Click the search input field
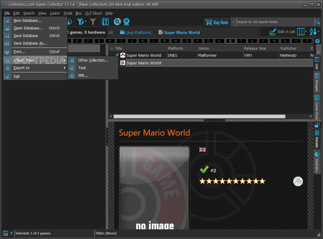This screenshot has width=323, height=239. [x=275, y=22]
